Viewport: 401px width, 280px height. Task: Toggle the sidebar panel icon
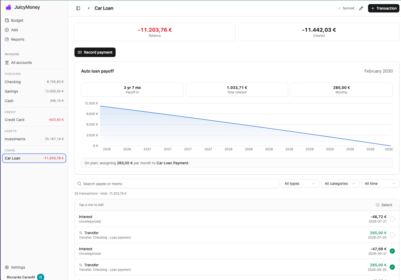tap(78, 8)
